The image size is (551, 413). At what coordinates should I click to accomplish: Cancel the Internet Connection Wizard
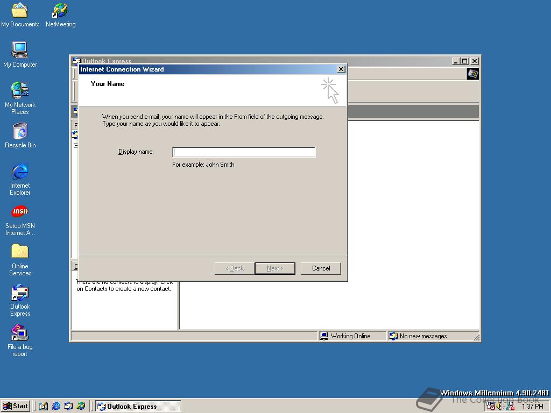coord(321,268)
